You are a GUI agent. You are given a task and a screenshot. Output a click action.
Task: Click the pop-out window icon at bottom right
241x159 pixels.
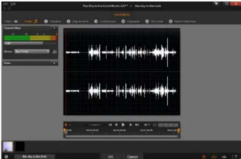(x=234, y=157)
